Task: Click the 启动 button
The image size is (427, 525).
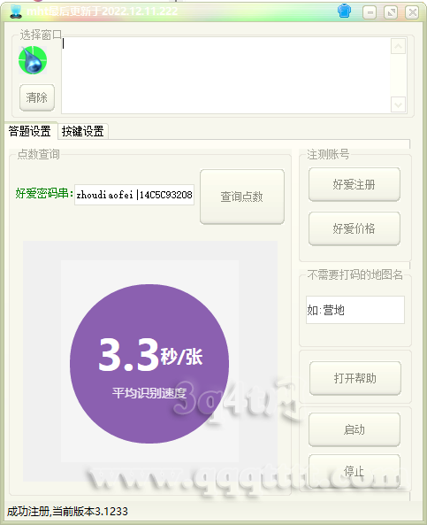Action: tap(355, 429)
